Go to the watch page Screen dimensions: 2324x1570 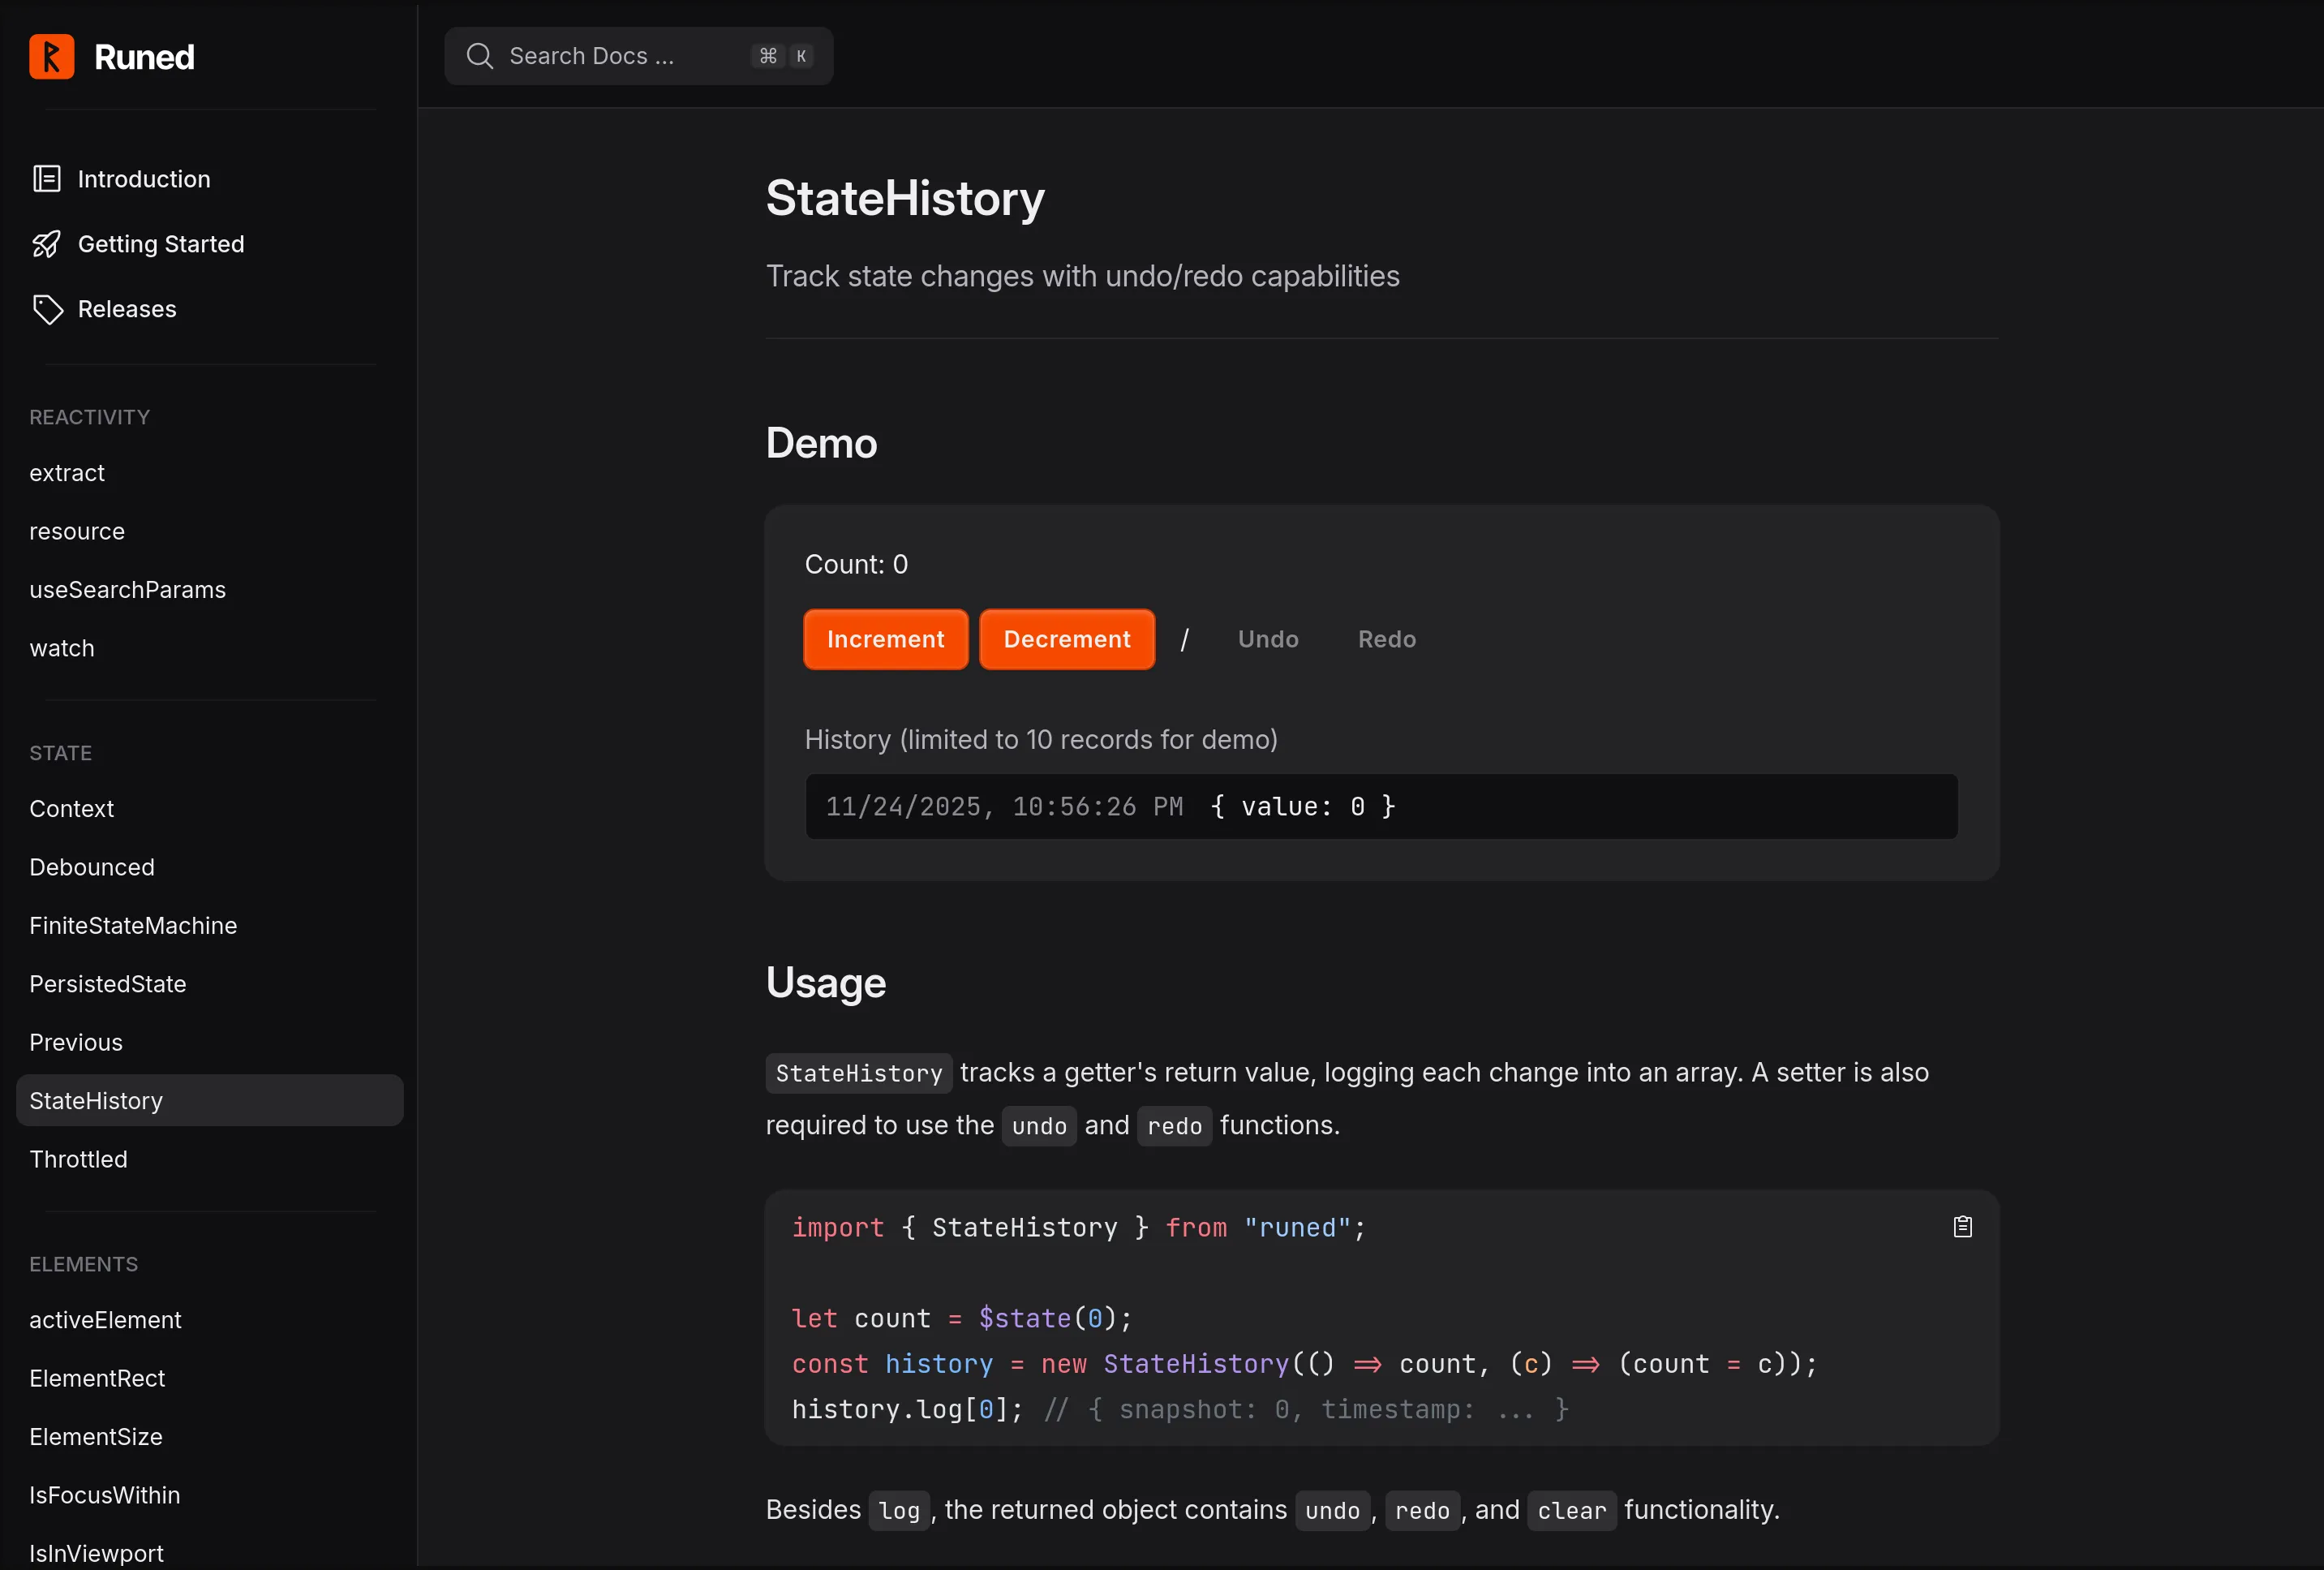click(x=62, y=648)
